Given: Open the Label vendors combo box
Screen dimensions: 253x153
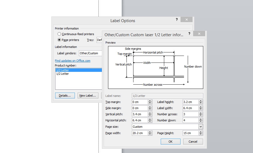Looking at the screenshot, I should (x=90, y=53).
